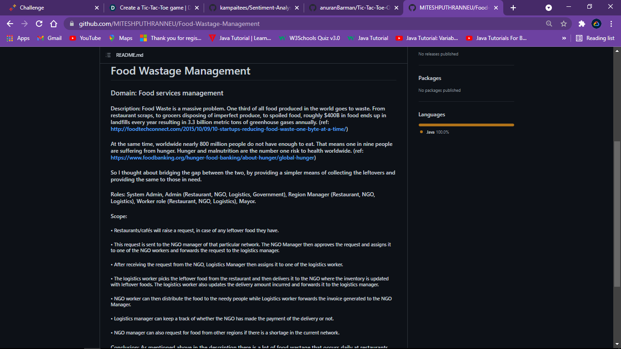This screenshot has width=621, height=349.
Task: Open the 'Thank you for regis...' bookmark
Action: (170, 38)
